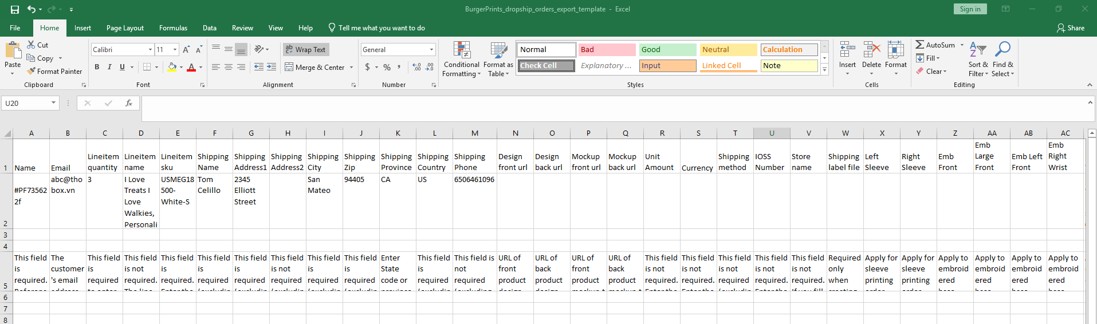Expand the font name Calibri dropdown

[150, 50]
